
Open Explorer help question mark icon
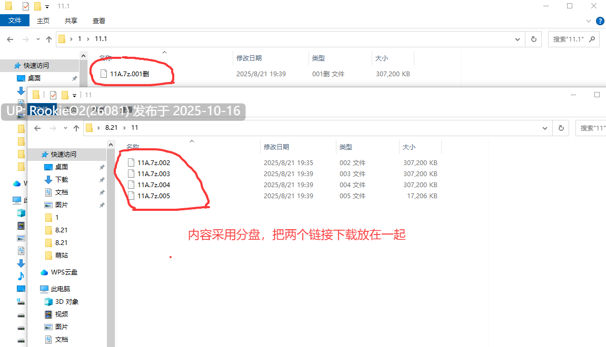point(600,21)
